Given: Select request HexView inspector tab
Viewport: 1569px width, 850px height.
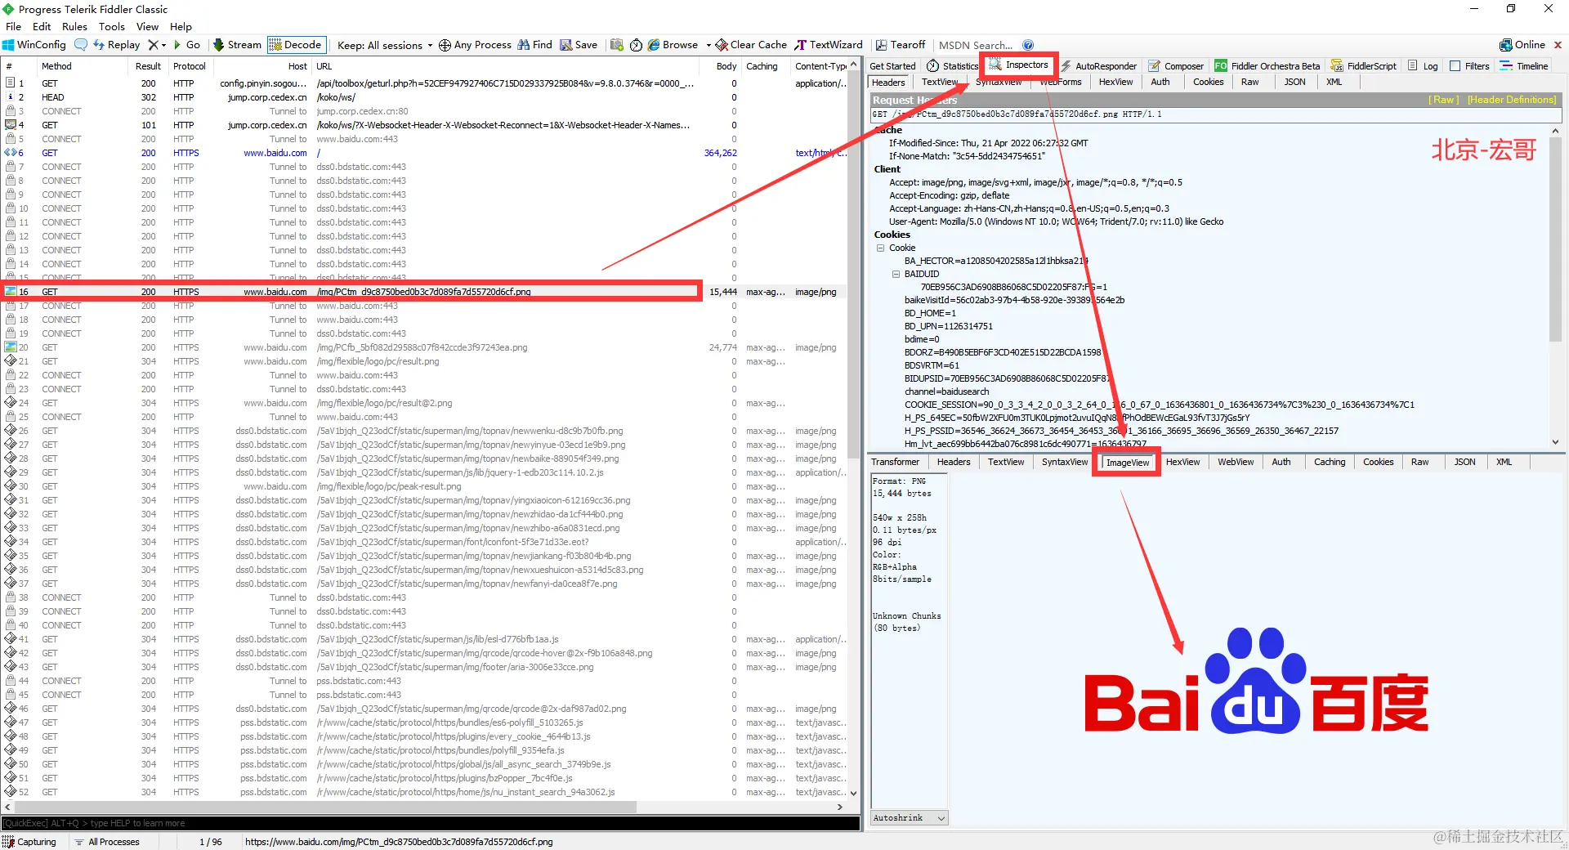Looking at the screenshot, I should tap(1115, 82).
